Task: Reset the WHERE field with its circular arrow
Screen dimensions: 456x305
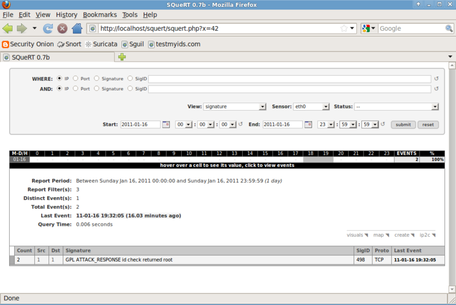Action: pyautogui.click(x=436, y=79)
